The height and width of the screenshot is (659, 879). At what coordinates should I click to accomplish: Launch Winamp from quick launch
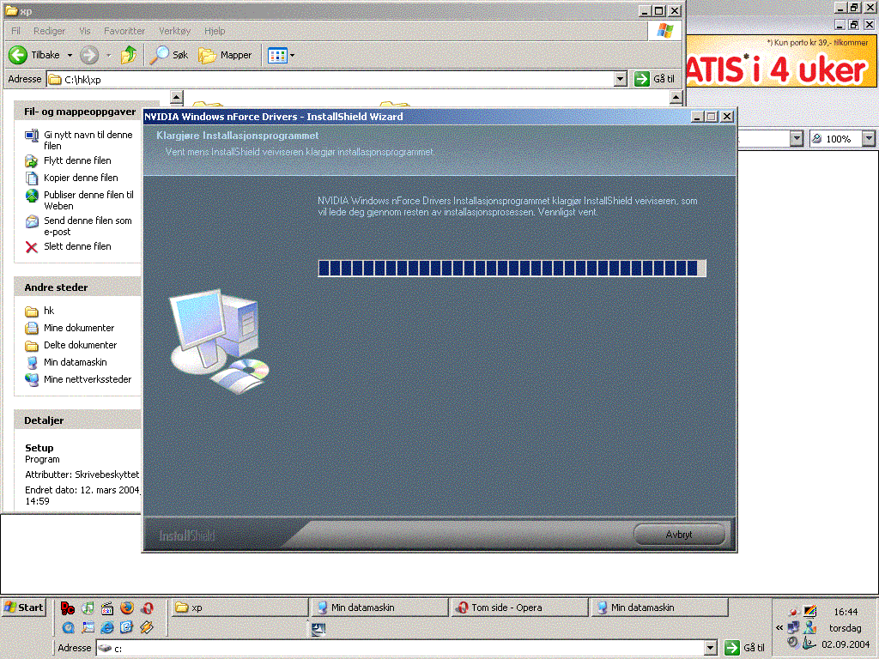(147, 627)
